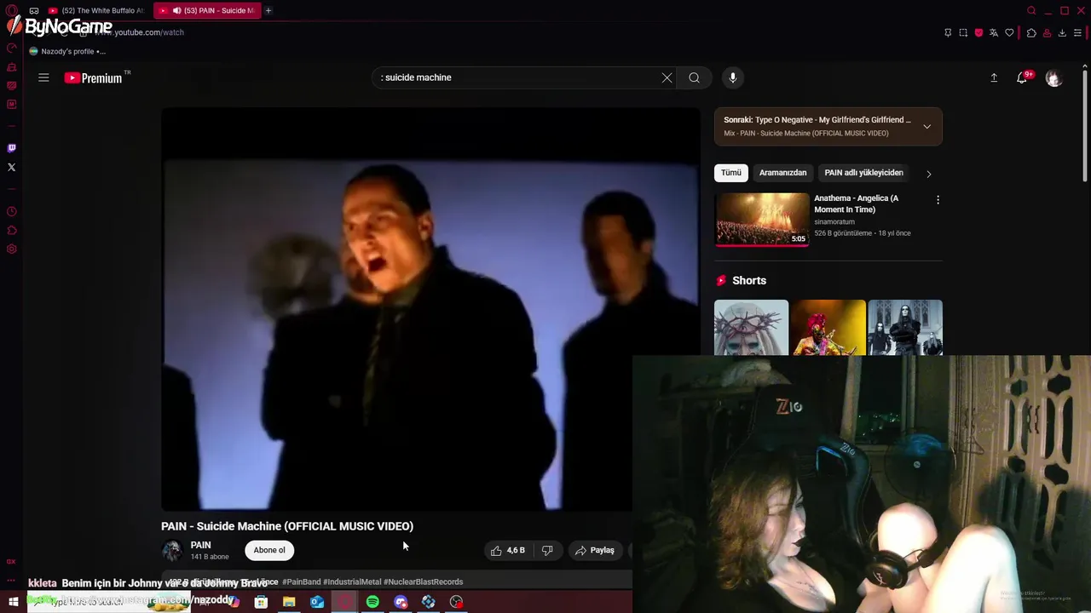Play or pause the music video
The width and height of the screenshot is (1091, 613).
(430, 310)
